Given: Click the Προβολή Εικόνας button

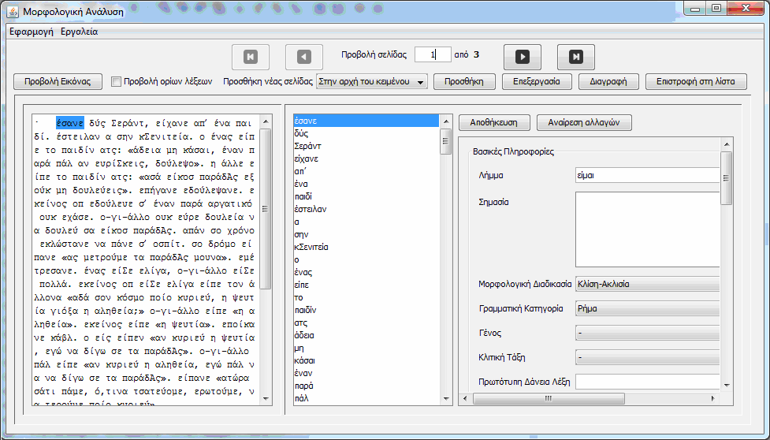Looking at the screenshot, I should (x=58, y=81).
